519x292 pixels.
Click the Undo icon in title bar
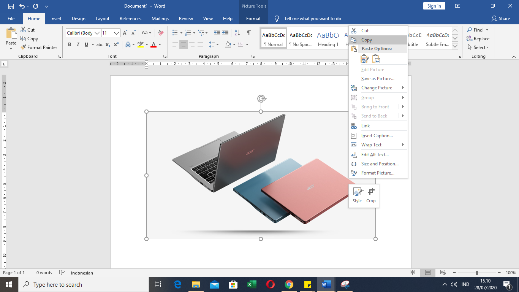coord(22,6)
